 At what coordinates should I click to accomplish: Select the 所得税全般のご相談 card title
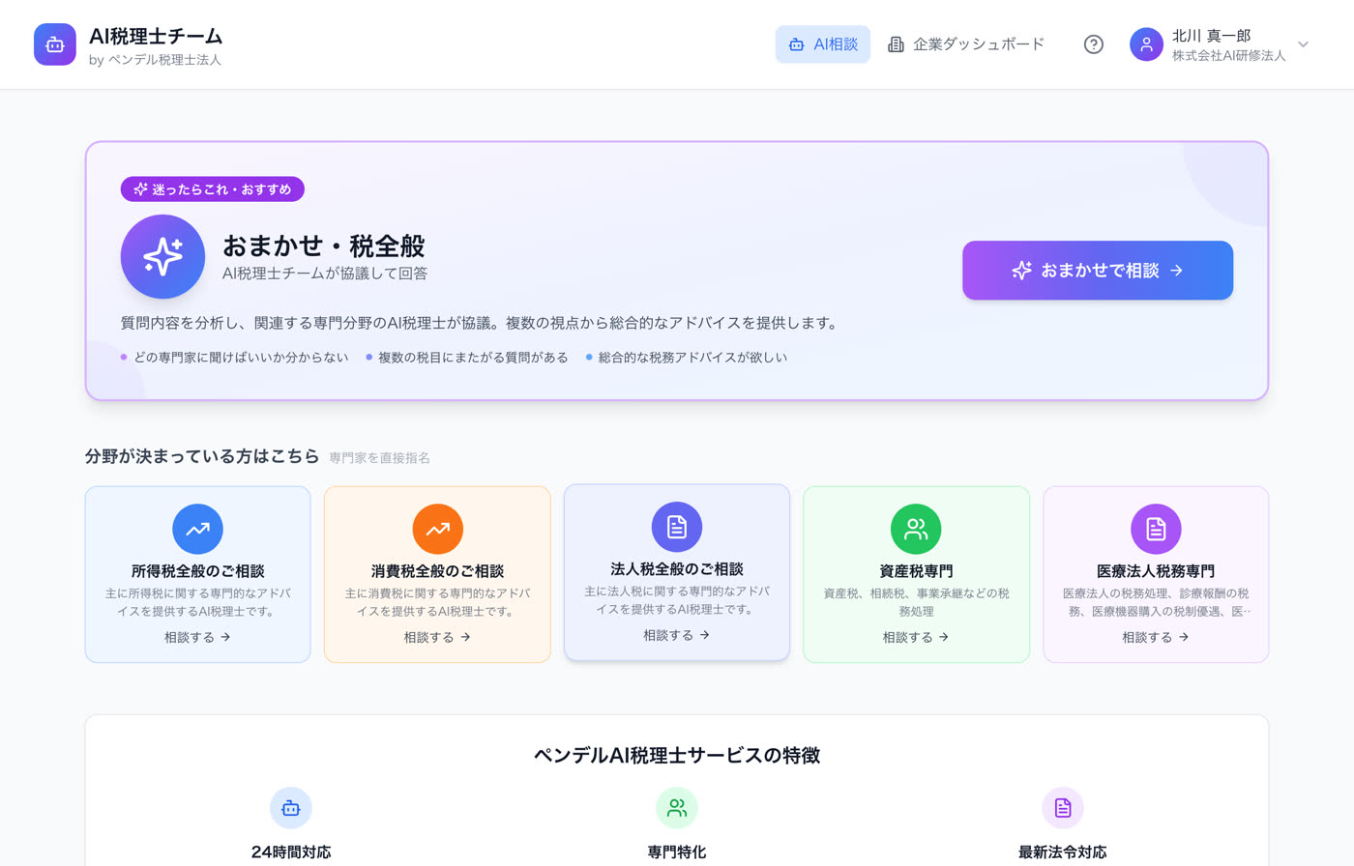(197, 571)
